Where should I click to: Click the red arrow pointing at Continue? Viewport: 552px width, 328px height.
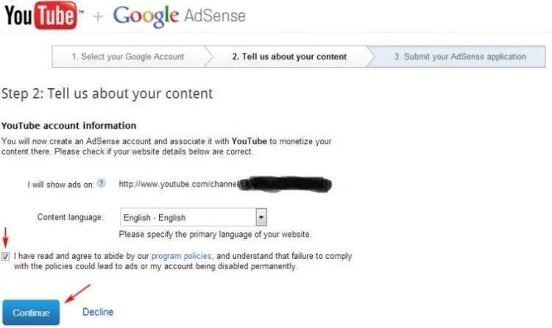(77, 293)
